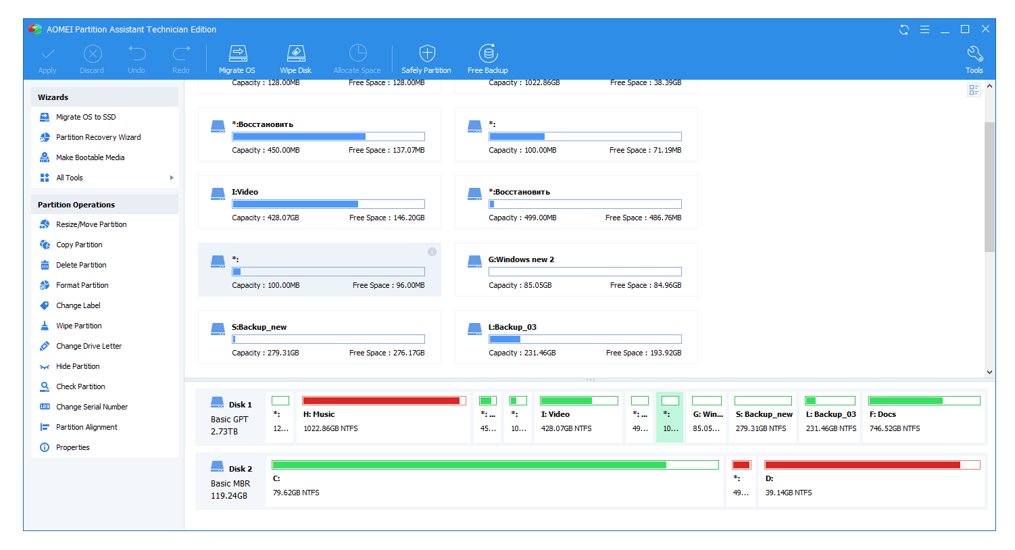The image size is (1015, 550).
Task: Click the scroll down arrow of partition list
Action: 989,372
